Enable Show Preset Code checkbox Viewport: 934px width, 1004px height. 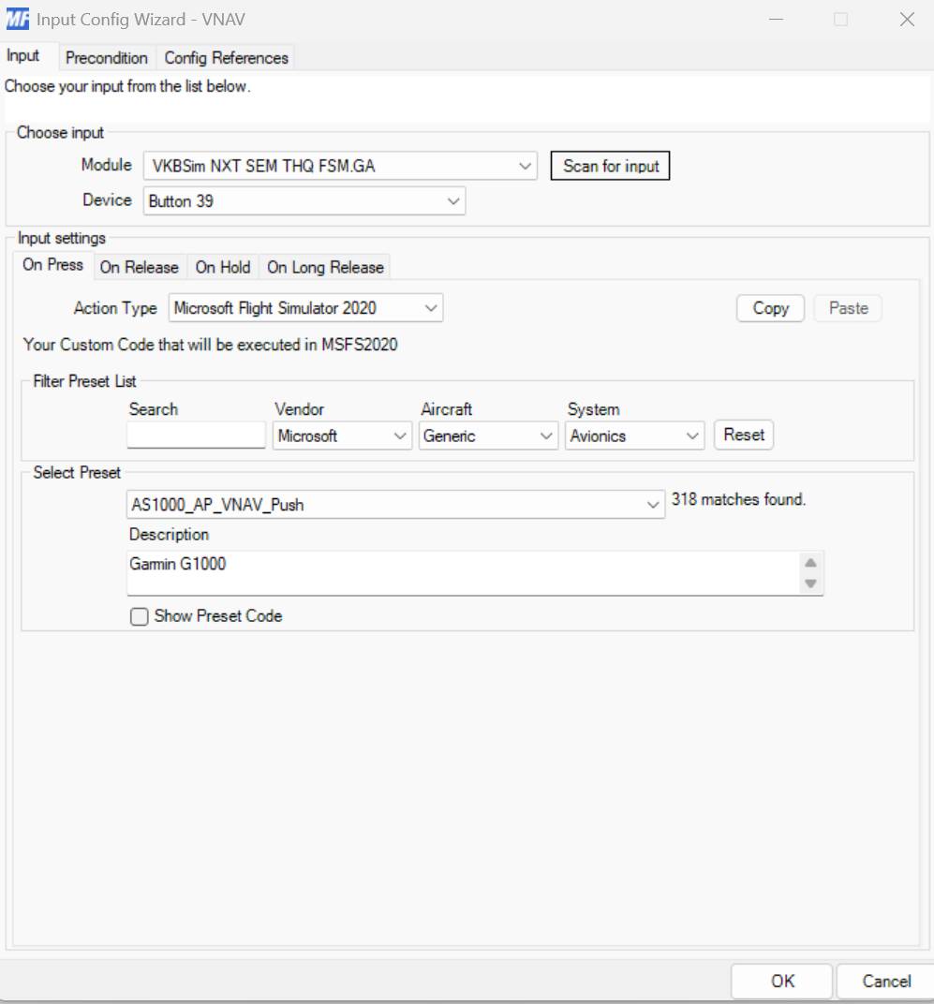[139, 616]
